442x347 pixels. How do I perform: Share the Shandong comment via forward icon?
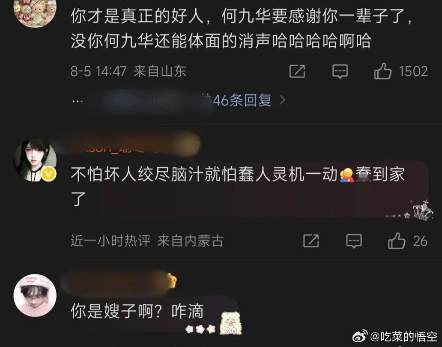point(297,71)
